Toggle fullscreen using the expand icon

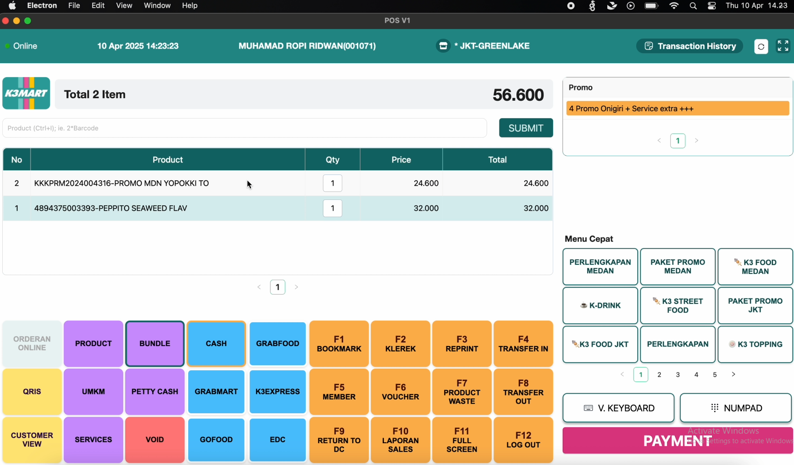(783, 46)
